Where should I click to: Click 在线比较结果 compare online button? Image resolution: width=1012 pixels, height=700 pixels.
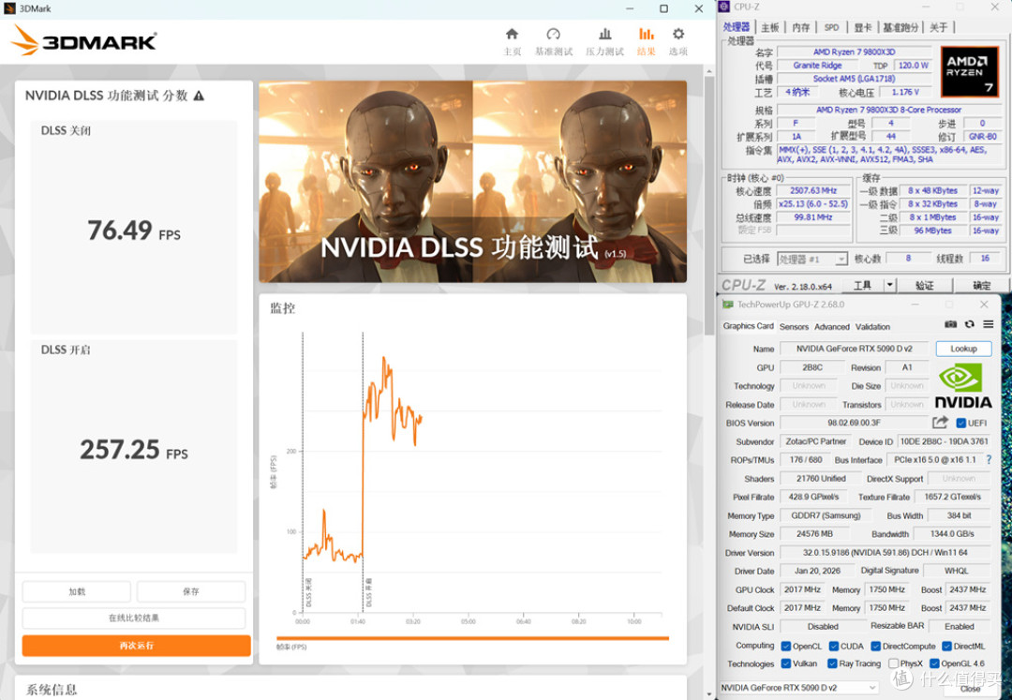(134, 618)
